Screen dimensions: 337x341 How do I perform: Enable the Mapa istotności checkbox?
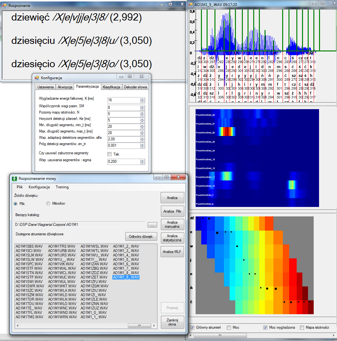coord(302,327)
